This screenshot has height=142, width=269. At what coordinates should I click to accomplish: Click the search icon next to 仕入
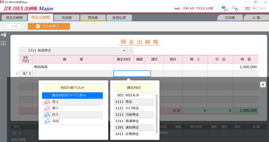[x=47, y=115]
